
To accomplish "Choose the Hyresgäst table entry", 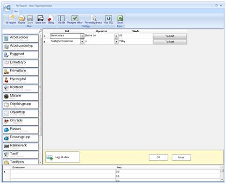I will click(x=21, y=80).
